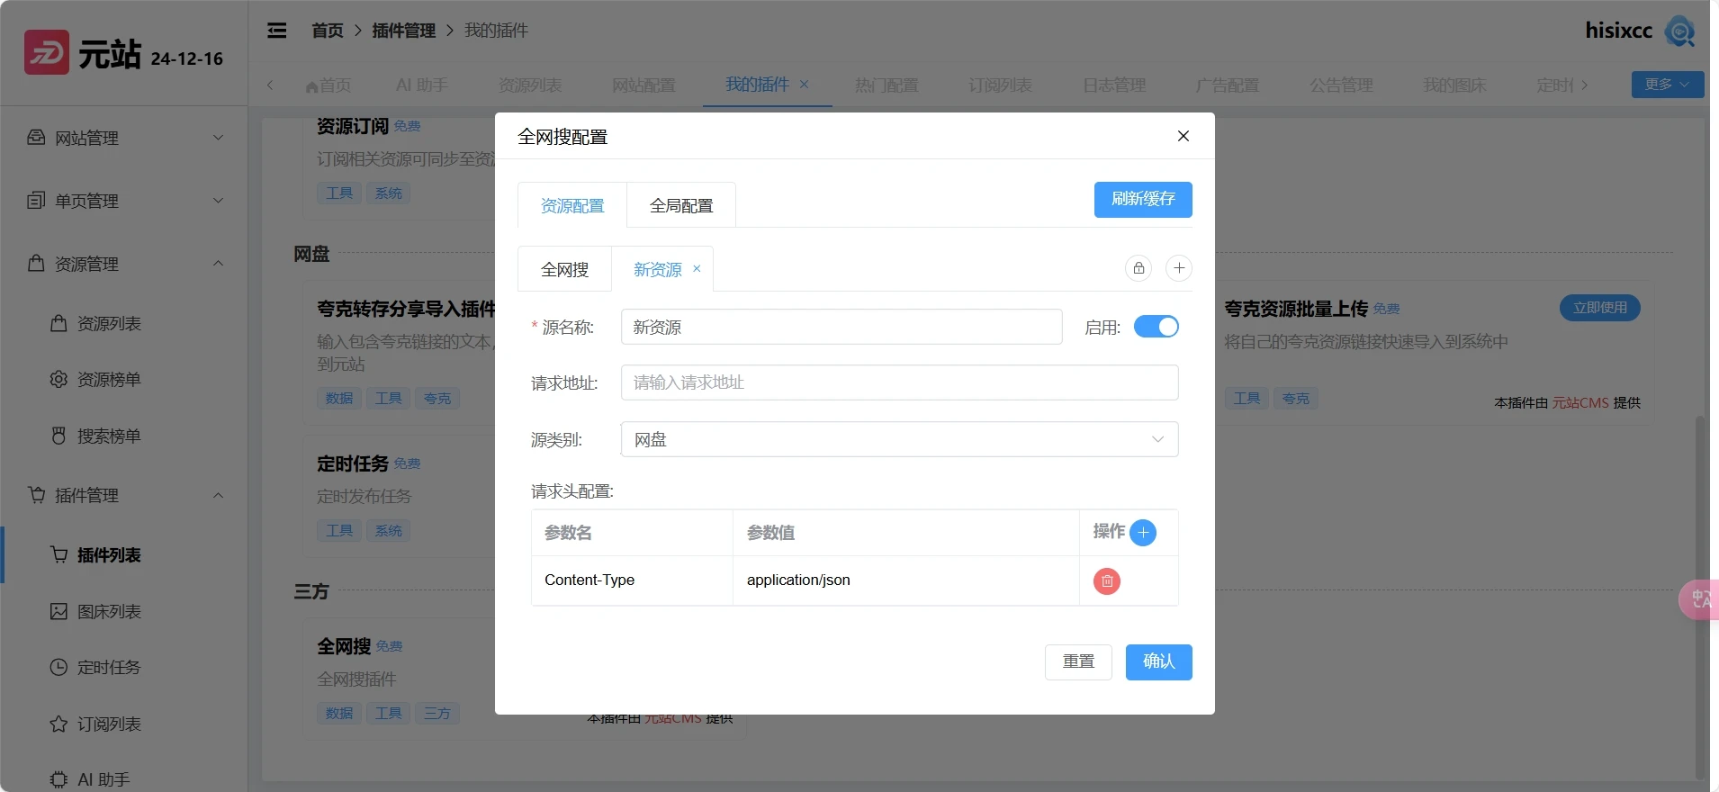Delete the Content-Type header row
Image resolution: width=1719 pixels, height=792 pixels.
(x=1107, y=581)
